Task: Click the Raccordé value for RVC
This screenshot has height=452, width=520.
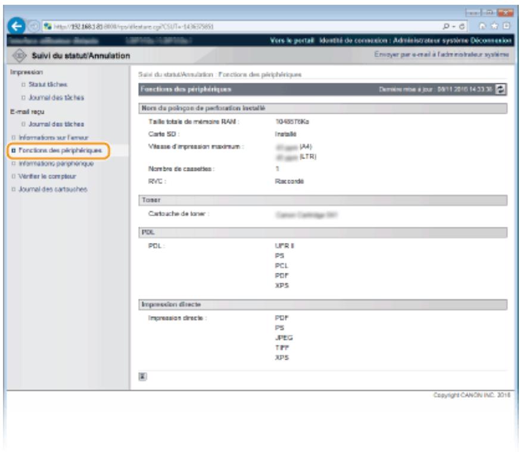Action: coord(289,182)
